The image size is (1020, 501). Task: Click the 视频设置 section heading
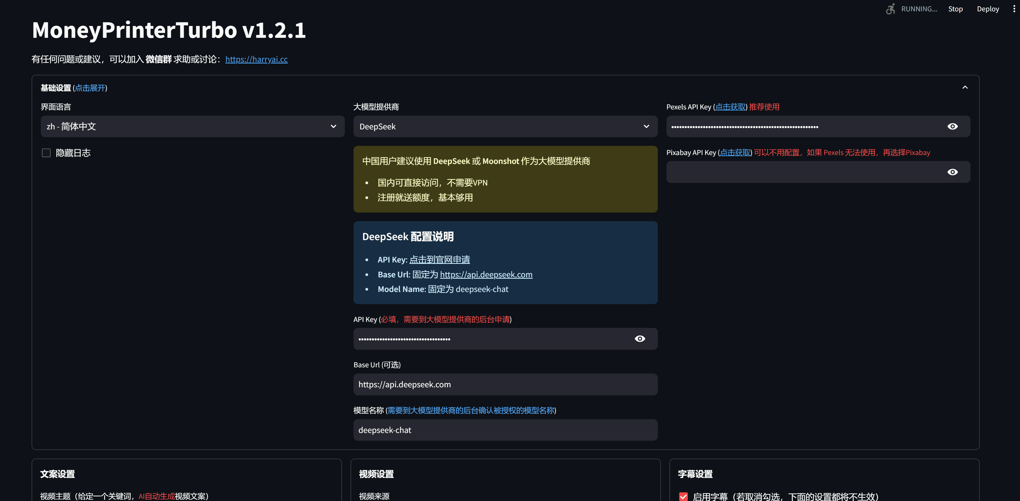click(376, 474)
